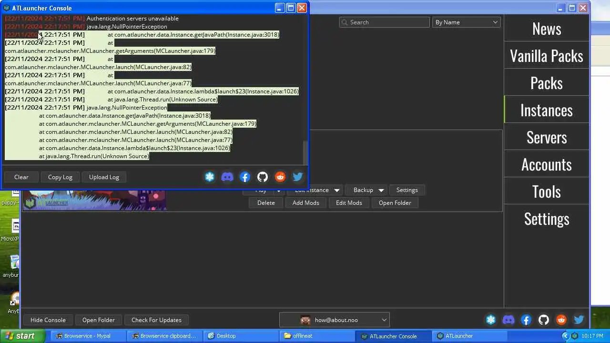Screen dimensions: 610x343
Task: Open Twitter icon in main ATLauncher footer
Action: pos(579,320)
